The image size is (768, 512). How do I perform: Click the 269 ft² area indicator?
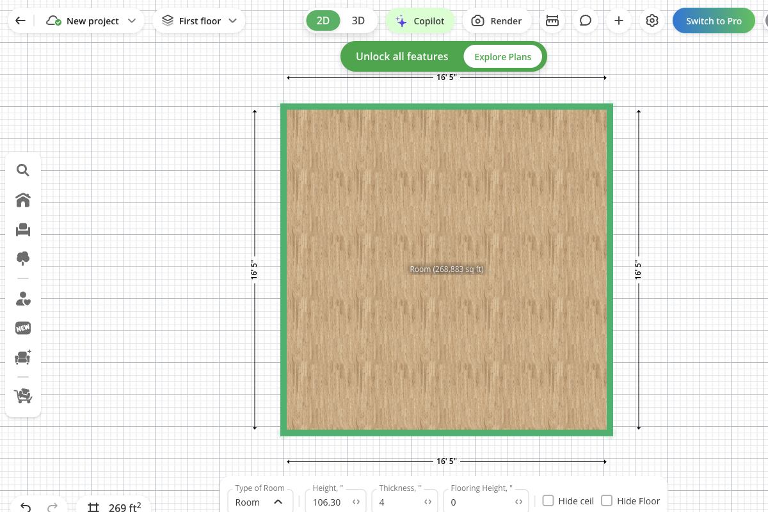[114, 507]
